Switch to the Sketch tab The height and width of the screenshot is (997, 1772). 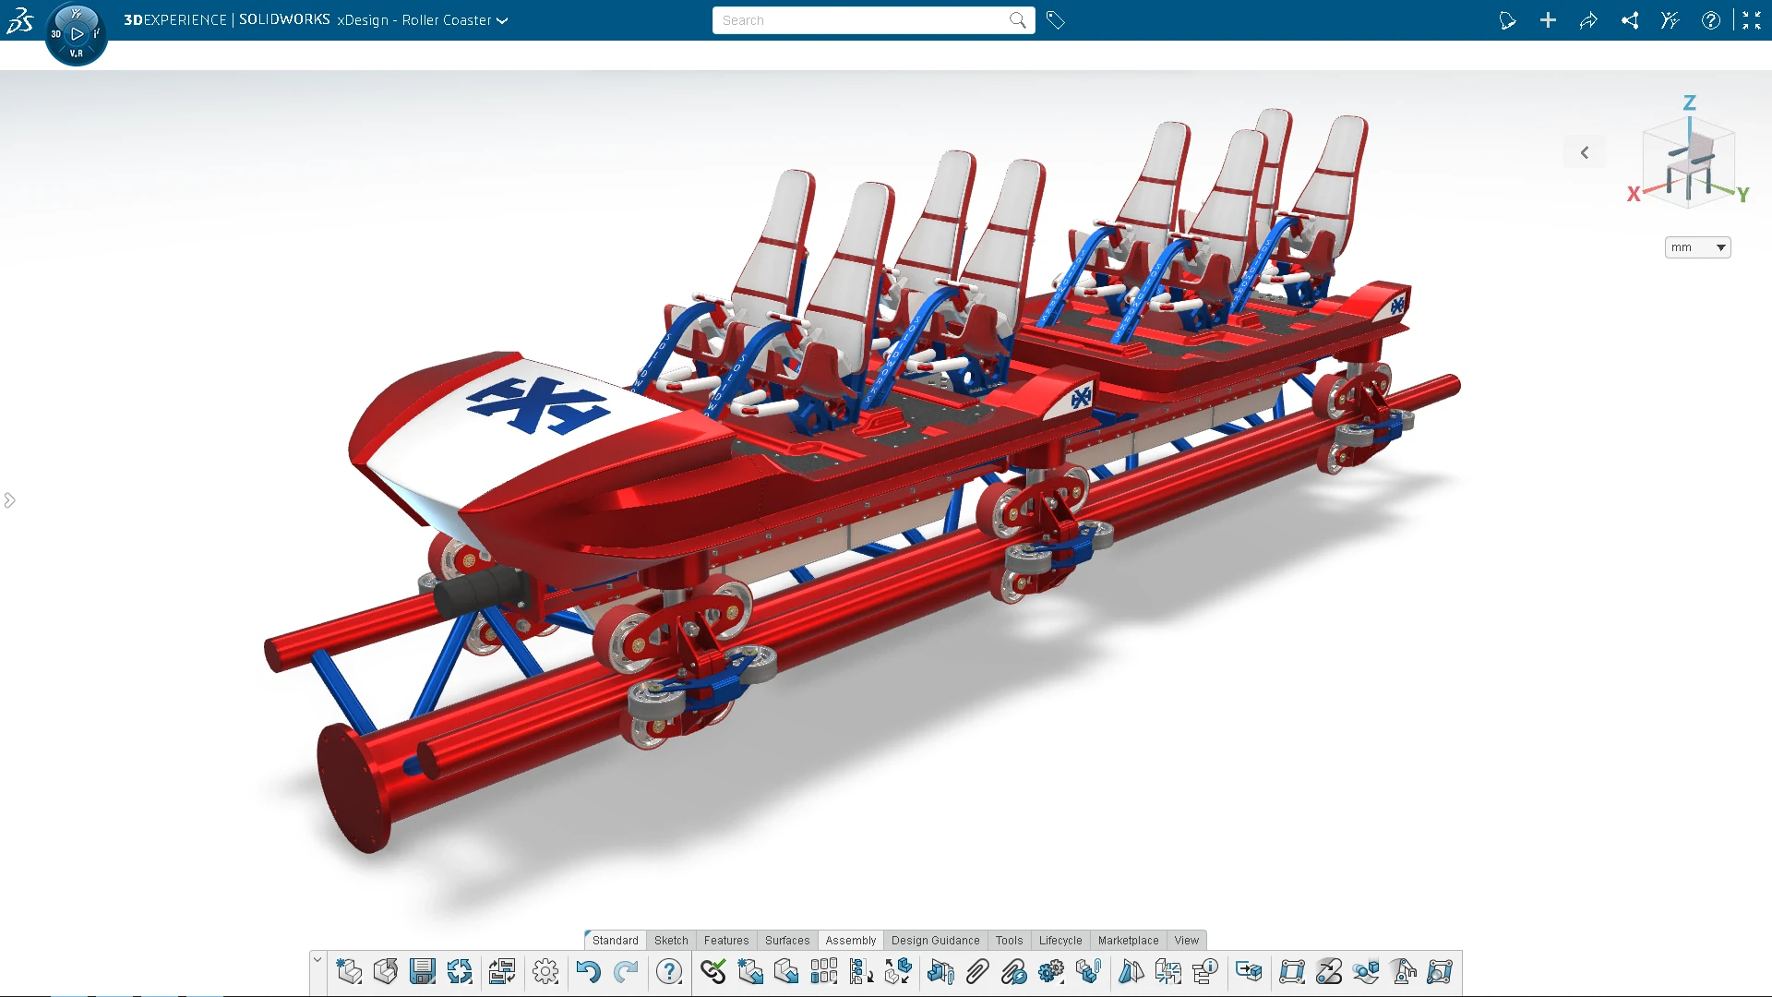(x=671, y=940)
